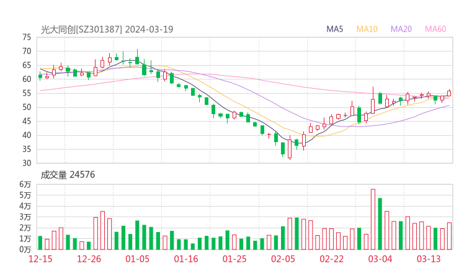This screenshot has width=459, height=273.
Task: Click the tallest red volume bar near 03-04
Action: coord(373,220)
